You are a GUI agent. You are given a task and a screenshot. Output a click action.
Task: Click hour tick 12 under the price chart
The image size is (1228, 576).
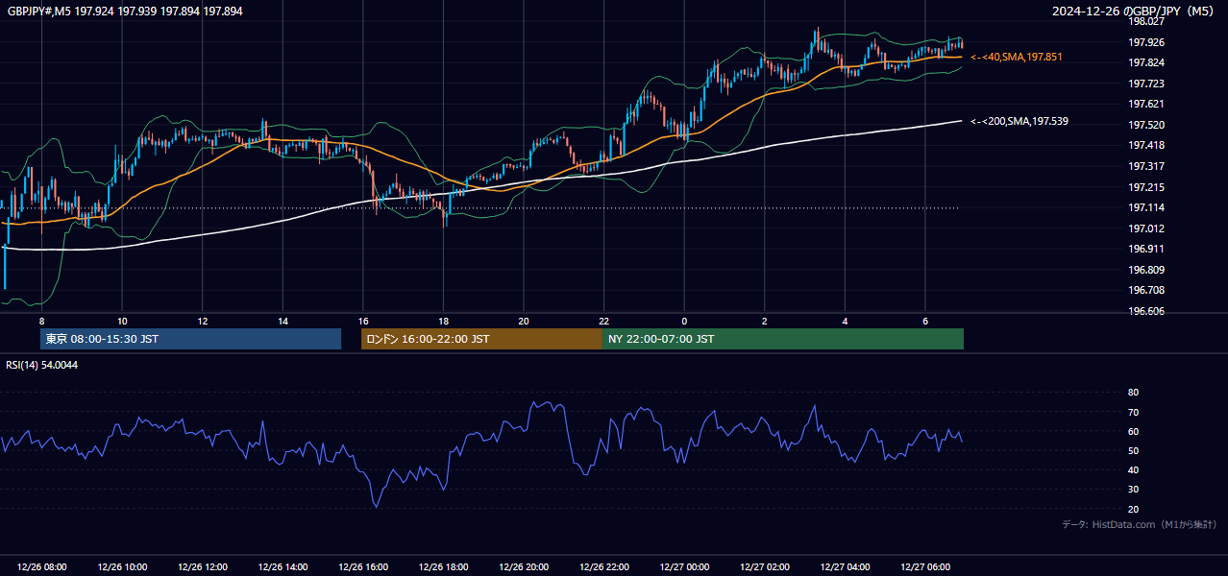coord(202,322)
